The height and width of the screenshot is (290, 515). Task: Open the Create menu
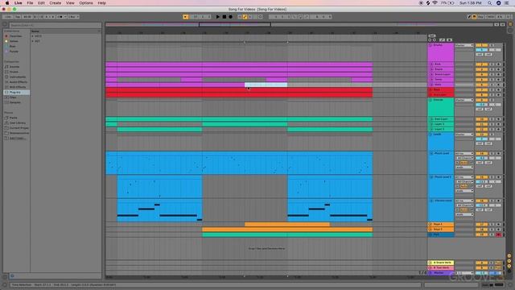pos(56,3)
